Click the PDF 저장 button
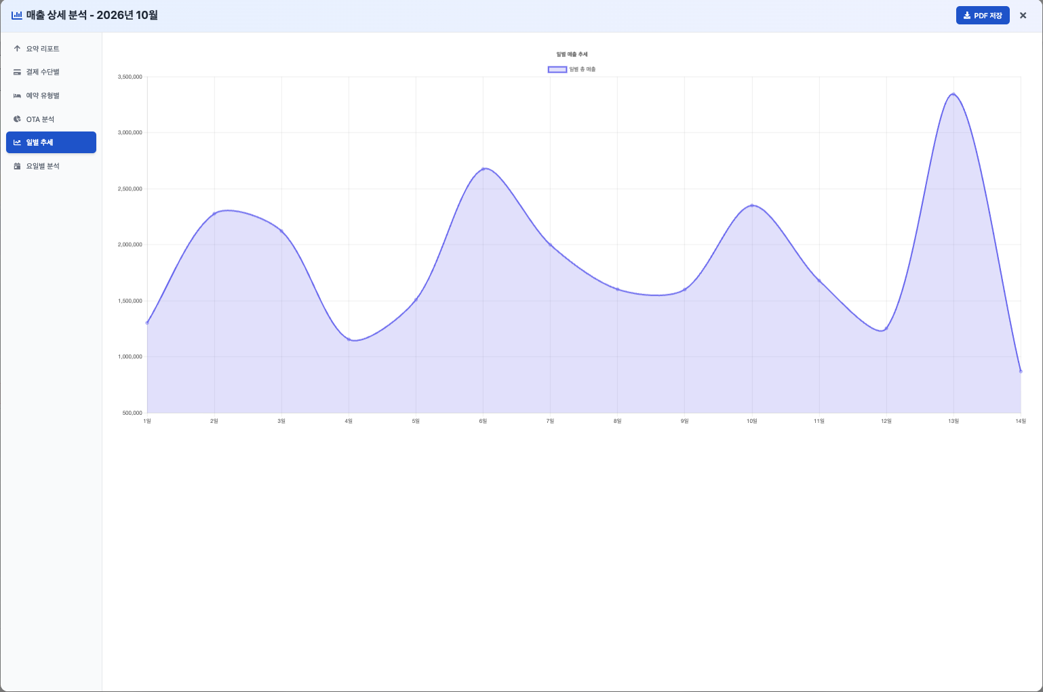The height and width of the screenshot is (692, 1043). tap(983, 16)
